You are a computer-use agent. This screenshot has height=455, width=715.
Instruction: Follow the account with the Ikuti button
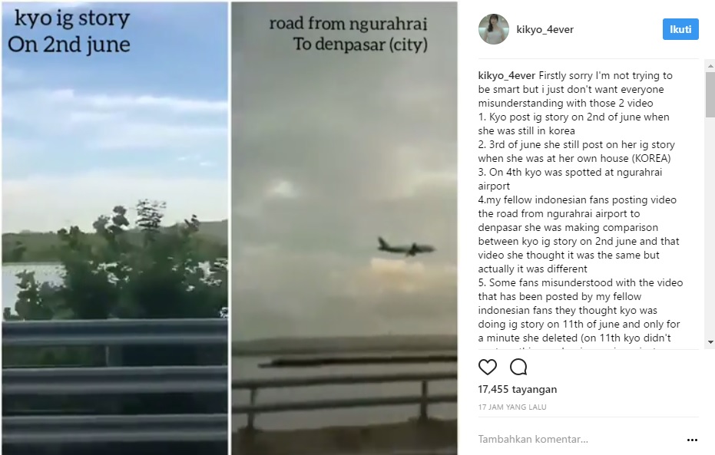tap(680, 29)
